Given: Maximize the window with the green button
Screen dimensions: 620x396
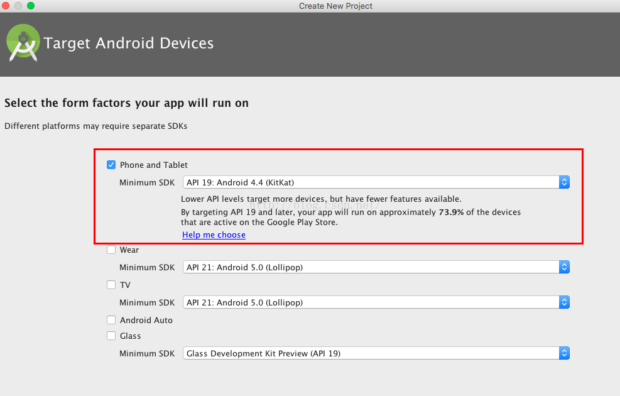Looking at the screenshot, I should [30, 6].
